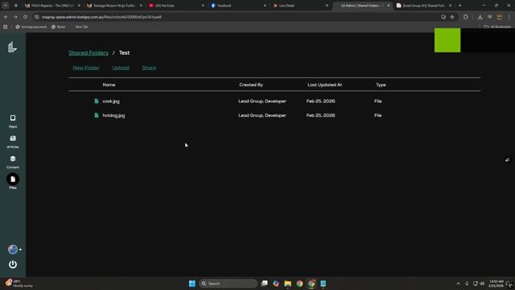Screen dimensions: 515x290
Task: Open the New Tab bookmark
Action: tap(81, 27)
